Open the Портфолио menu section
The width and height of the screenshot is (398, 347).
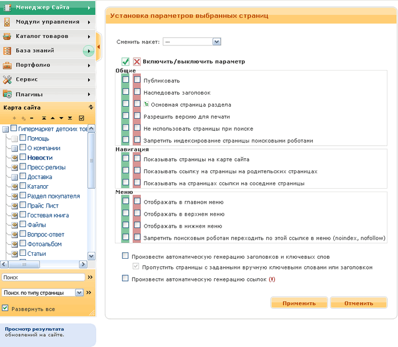pos(47,65)
